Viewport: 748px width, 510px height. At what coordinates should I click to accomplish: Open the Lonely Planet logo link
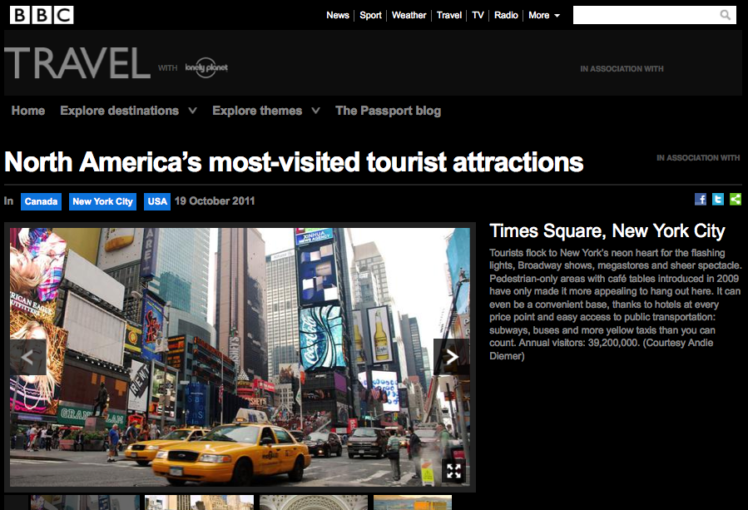tap(206, 67)
